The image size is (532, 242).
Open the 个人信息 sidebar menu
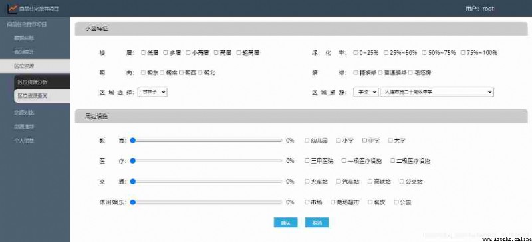(35, 140)
